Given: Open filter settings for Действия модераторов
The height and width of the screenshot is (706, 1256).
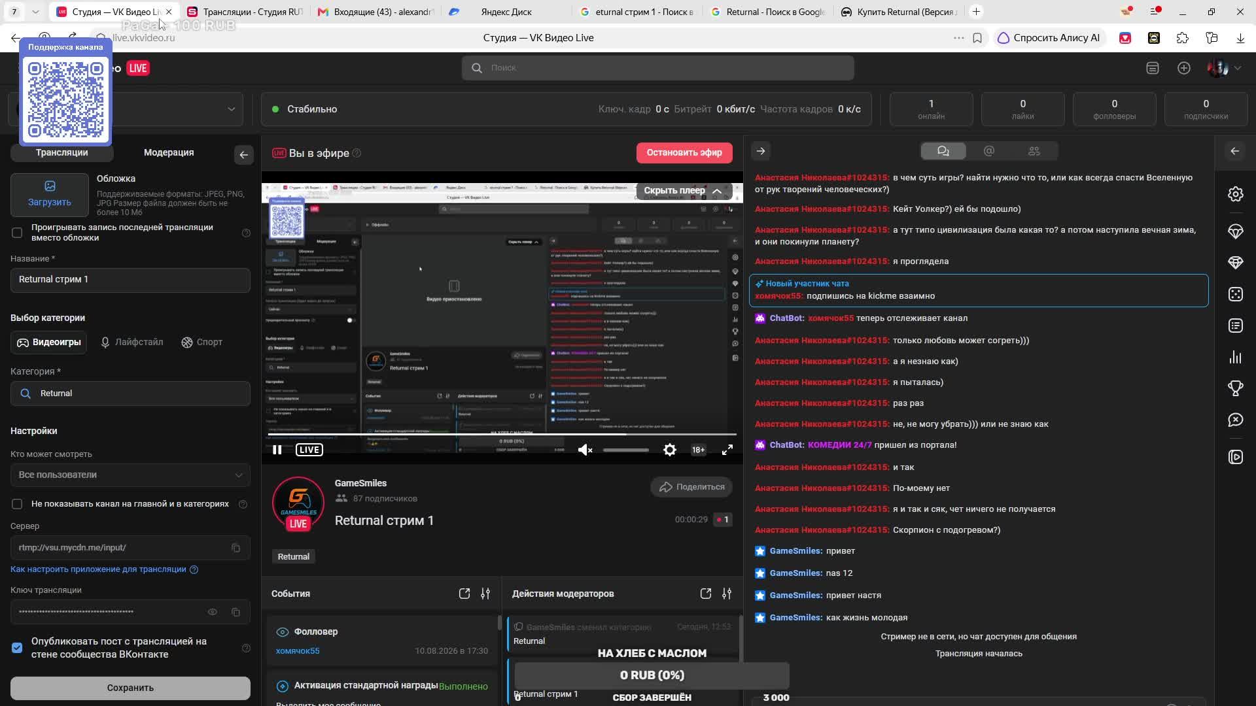Looking at the screenshot, I should click(727, 594).
